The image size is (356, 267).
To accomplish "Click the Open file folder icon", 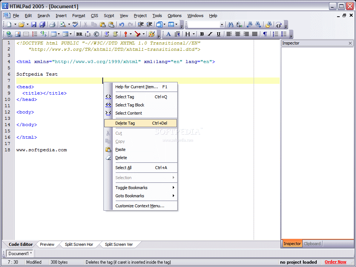I will pyautogui.click(x=22, y=24).
